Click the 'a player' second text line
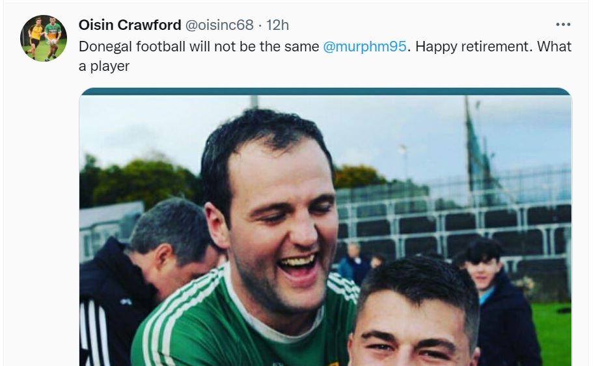Screen dimensions: 604x366 tap(104, 66)
